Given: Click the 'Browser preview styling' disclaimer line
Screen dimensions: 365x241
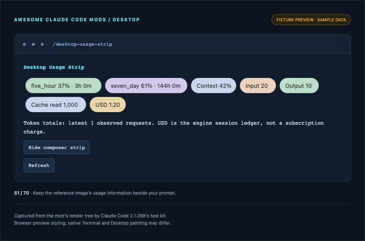Looking at the screenshot, I should (92, 223).
